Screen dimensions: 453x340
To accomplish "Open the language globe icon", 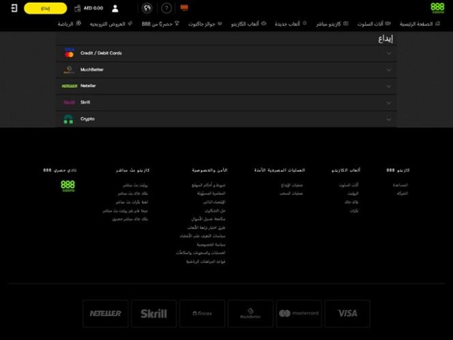I will (x=147, y=8).
